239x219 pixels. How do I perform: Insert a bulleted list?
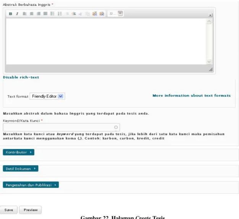[52, 14]
